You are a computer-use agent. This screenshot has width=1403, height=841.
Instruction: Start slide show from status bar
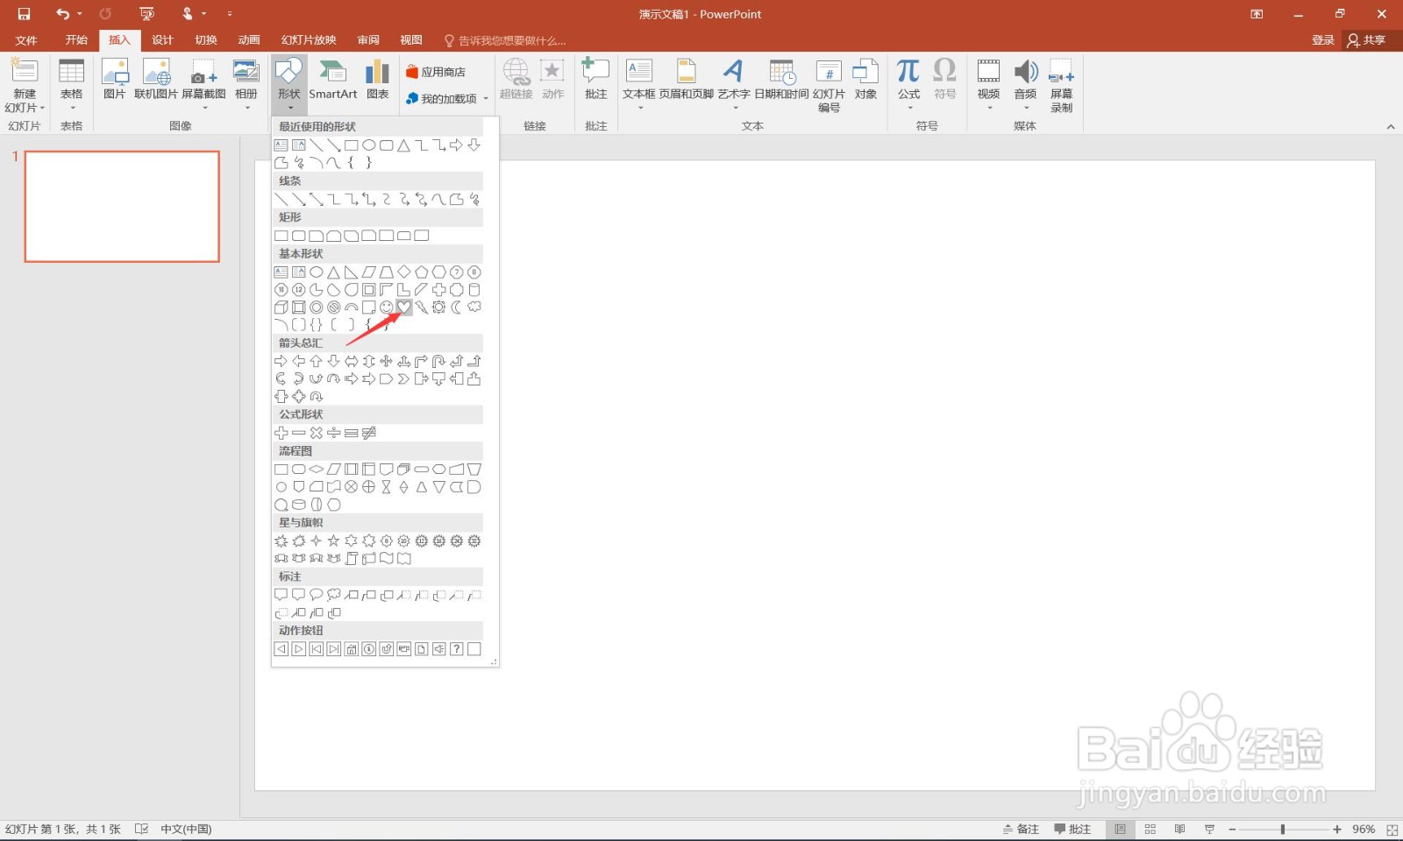(x=1210, y=829)
